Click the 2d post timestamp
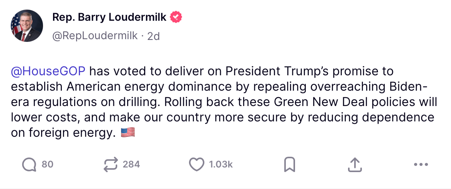This screenshot has height=189, width=451. [154, 36]
